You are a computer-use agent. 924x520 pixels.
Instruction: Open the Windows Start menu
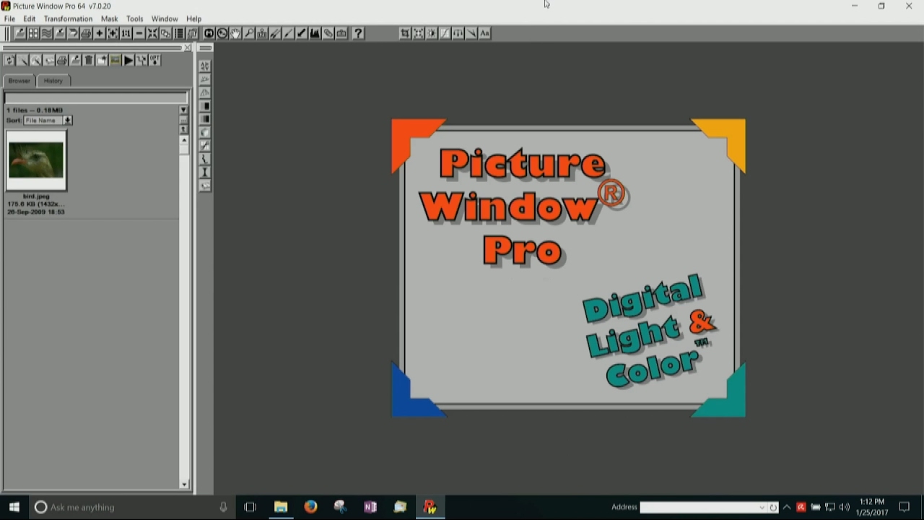click(x=14, y=507)
